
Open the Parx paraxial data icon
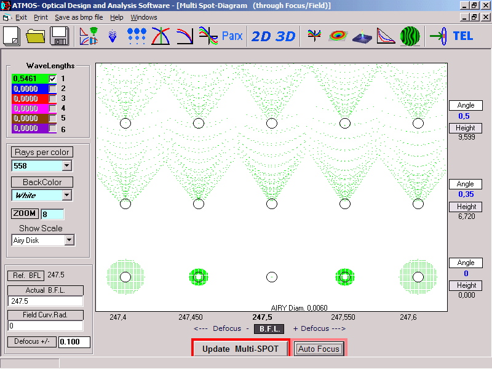pyautogui.click(x=232, y=36)
